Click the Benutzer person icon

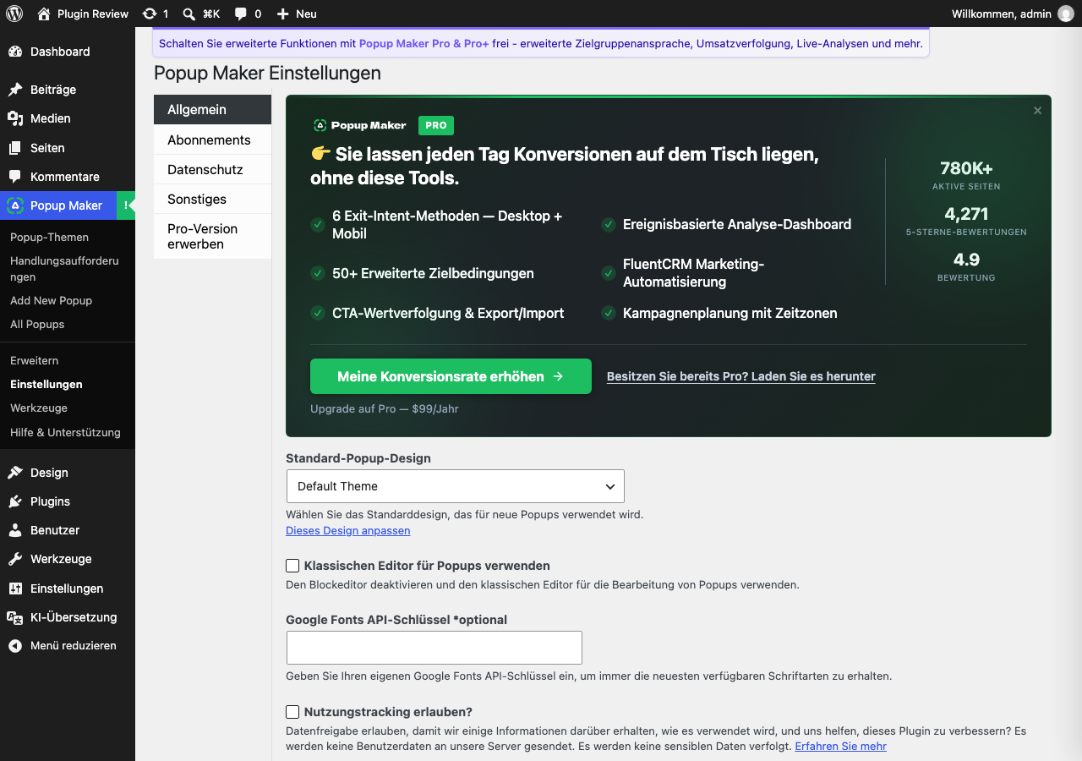point(15,530)
